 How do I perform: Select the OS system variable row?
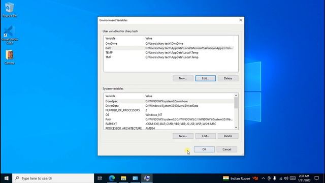tap(169, 115)
